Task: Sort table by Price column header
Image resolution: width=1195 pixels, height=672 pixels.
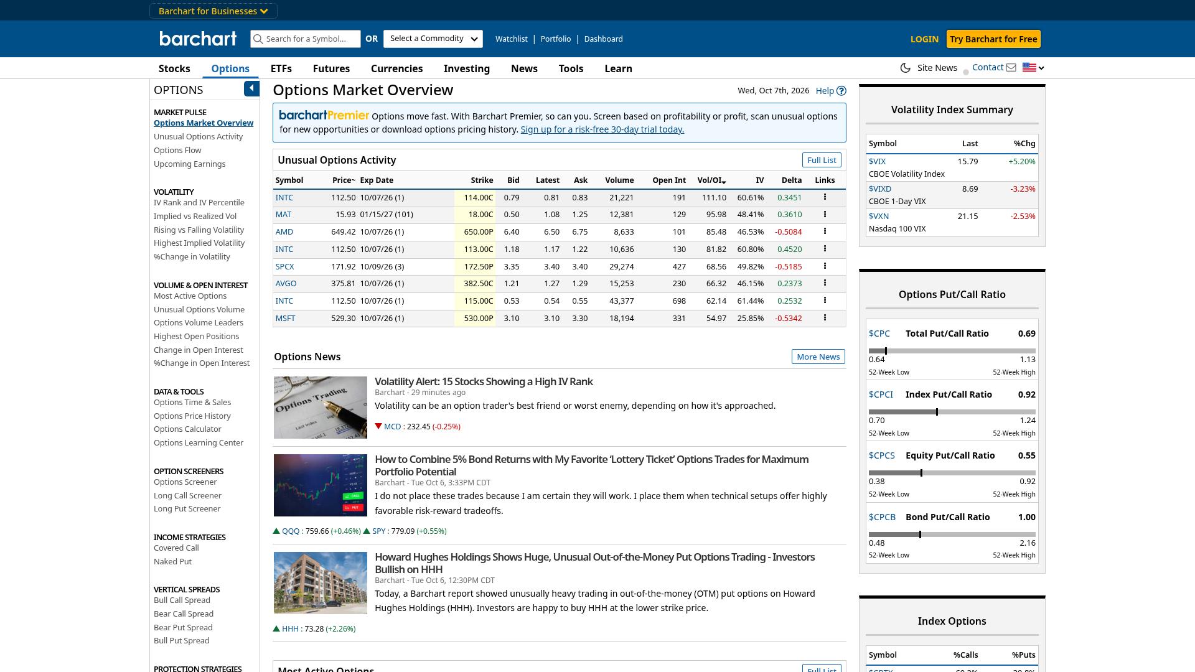Action: 344,180
